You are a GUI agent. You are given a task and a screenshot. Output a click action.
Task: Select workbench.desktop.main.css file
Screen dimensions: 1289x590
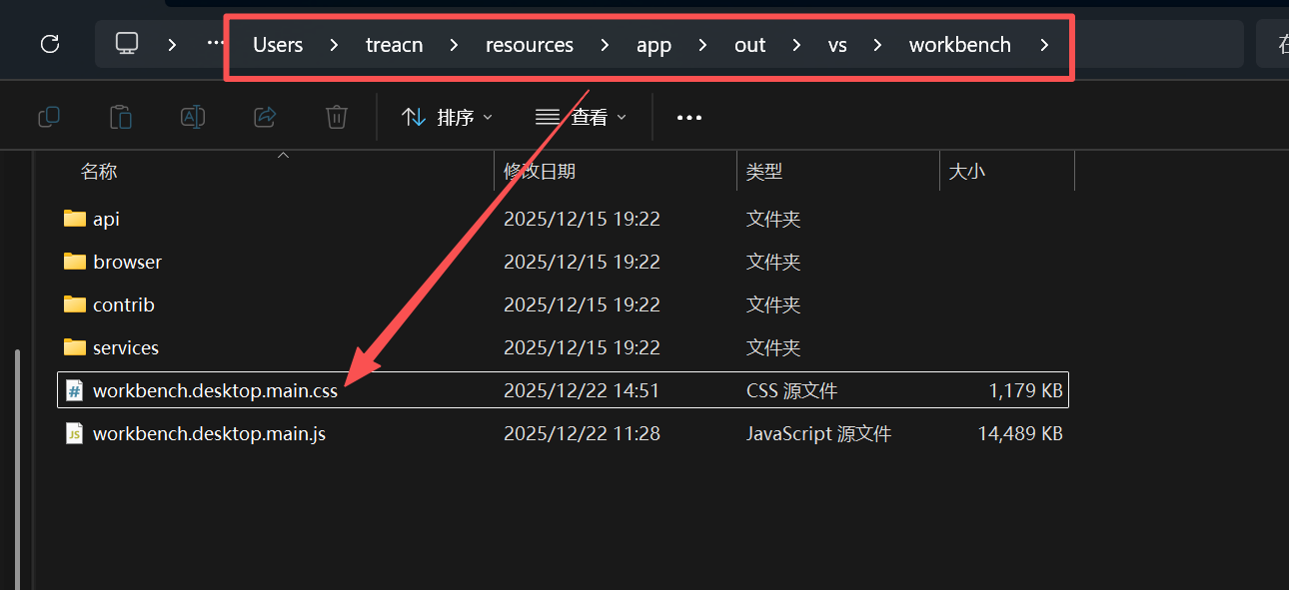[x=215, y=389]
